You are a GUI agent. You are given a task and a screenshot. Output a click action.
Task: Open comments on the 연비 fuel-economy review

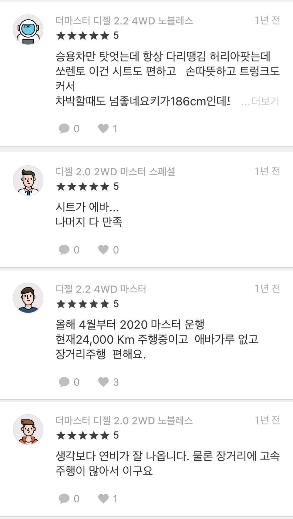[x=69, y=499]
